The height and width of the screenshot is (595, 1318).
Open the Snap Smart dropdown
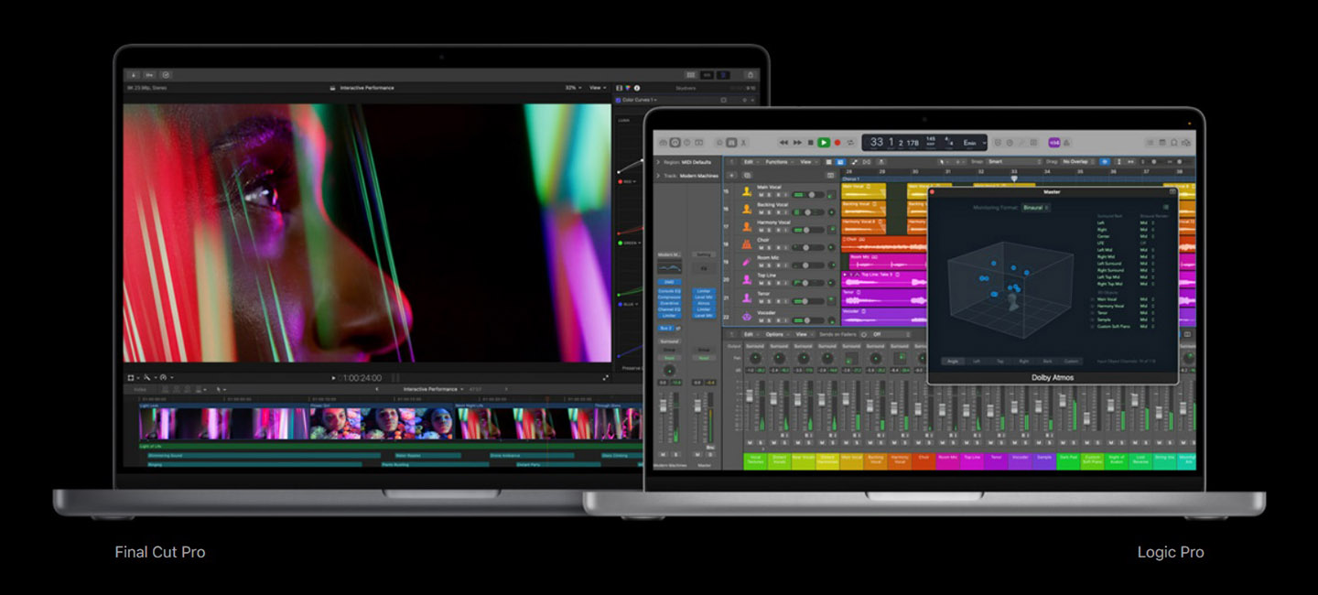[1012, 162]
